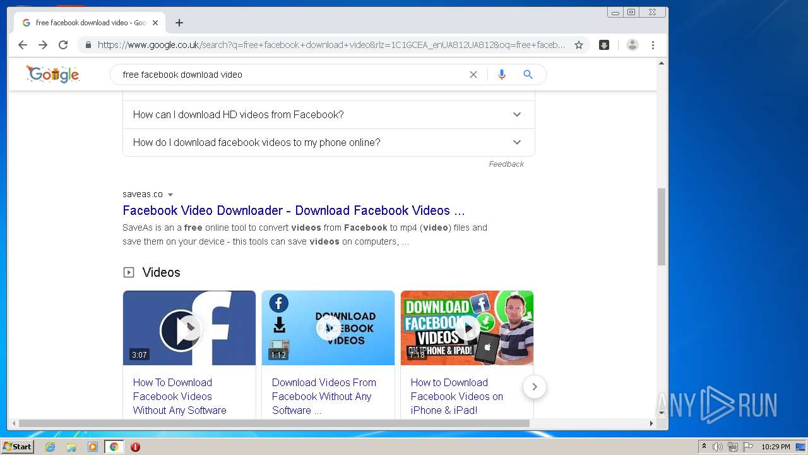Go forward to next page

click(x=43, y=45)
